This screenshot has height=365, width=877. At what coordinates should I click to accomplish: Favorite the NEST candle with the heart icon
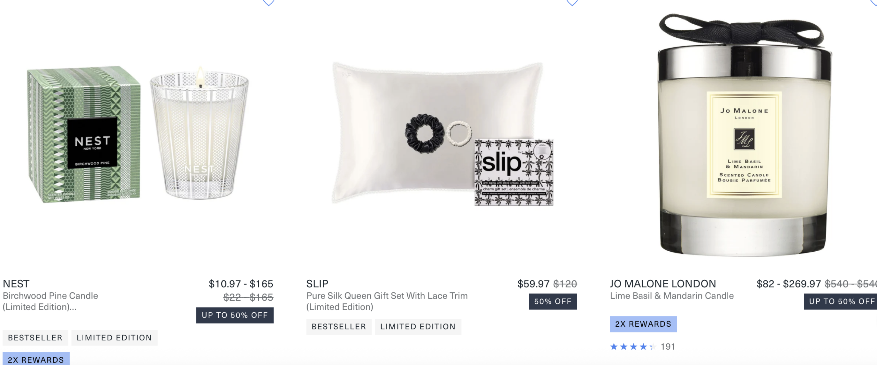[269, 2]
